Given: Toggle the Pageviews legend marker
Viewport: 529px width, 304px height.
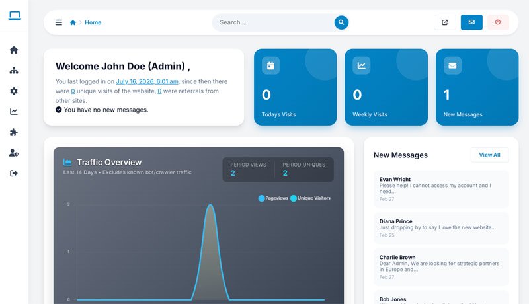Looking at the screenshot, I should (x=261, y=198).
